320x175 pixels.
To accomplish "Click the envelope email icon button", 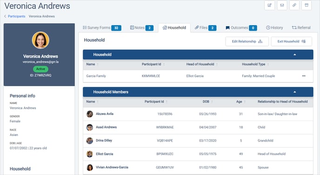I will 282,5.
